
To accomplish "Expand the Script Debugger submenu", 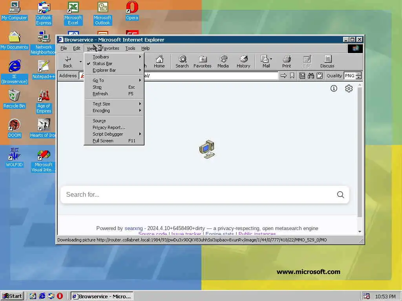I will [x=114, y=134].
